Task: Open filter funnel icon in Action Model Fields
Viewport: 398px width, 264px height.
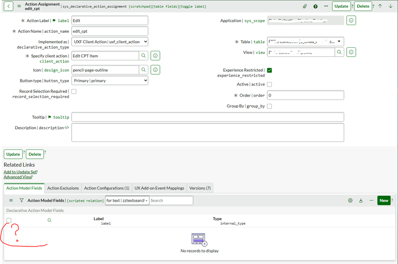Action: pos(22,200)
